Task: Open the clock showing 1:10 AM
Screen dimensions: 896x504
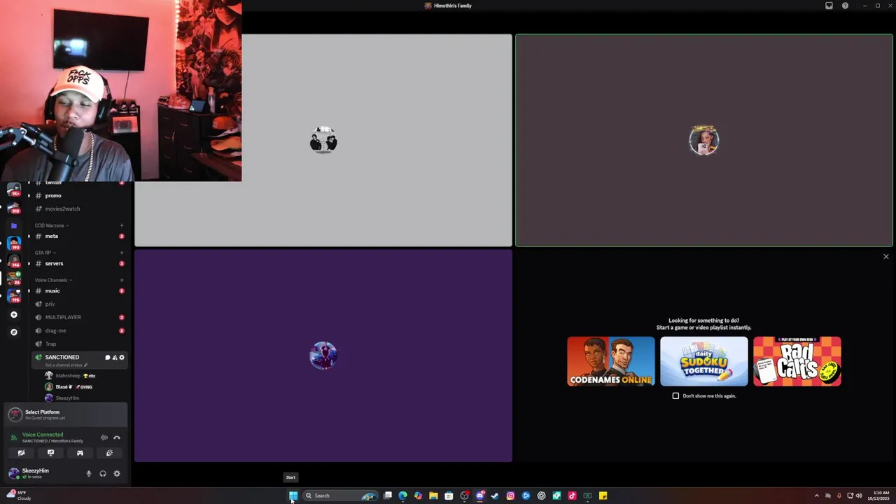Action: pyautogui.click(x=881, y=496)
